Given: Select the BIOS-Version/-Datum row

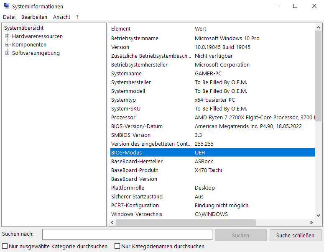Looking at the screenshot, I should pos(212,126).
